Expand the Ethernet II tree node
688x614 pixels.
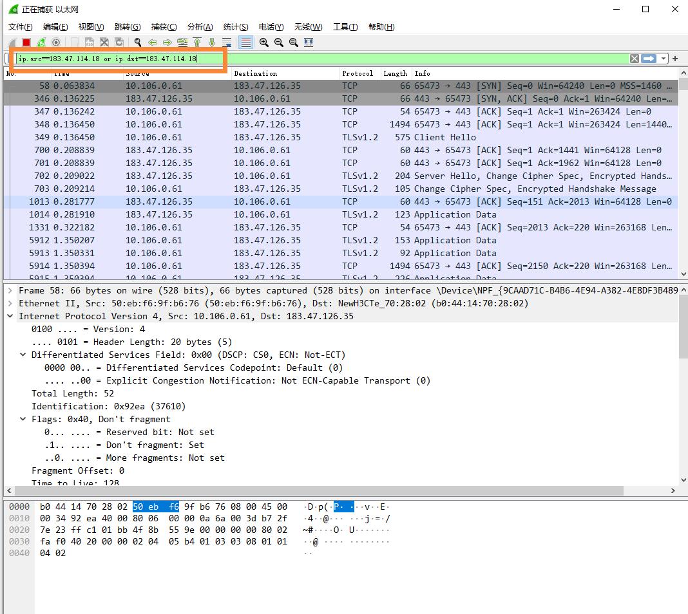click(x=10, y=303)
